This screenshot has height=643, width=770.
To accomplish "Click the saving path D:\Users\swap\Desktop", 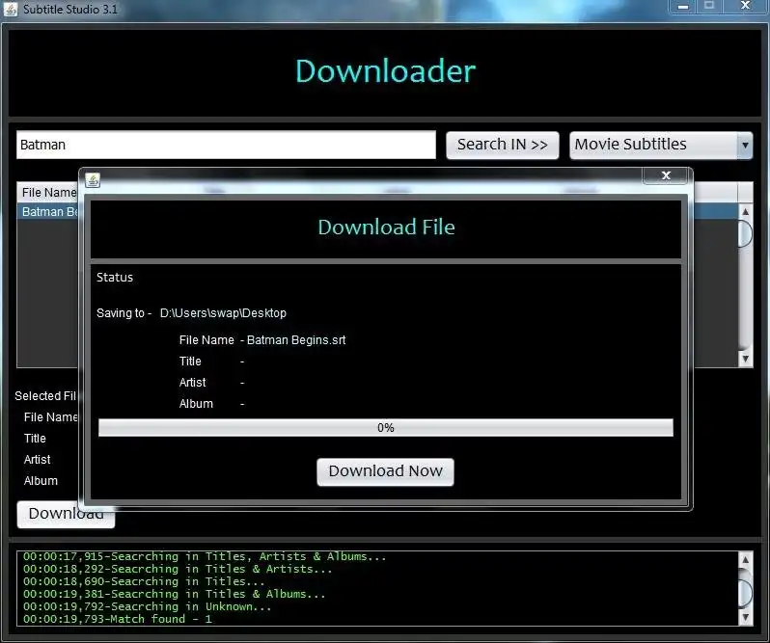I will (223, 313).
